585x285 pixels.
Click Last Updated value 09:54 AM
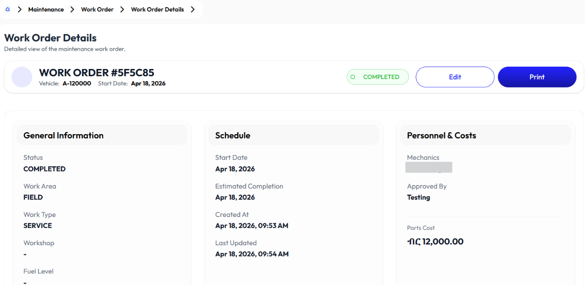point(252,254)
